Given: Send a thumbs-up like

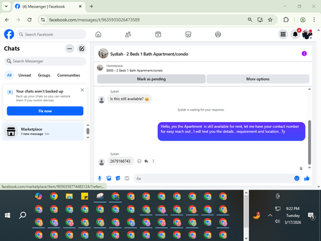Looking at the screenshot, I should (307, 178).
